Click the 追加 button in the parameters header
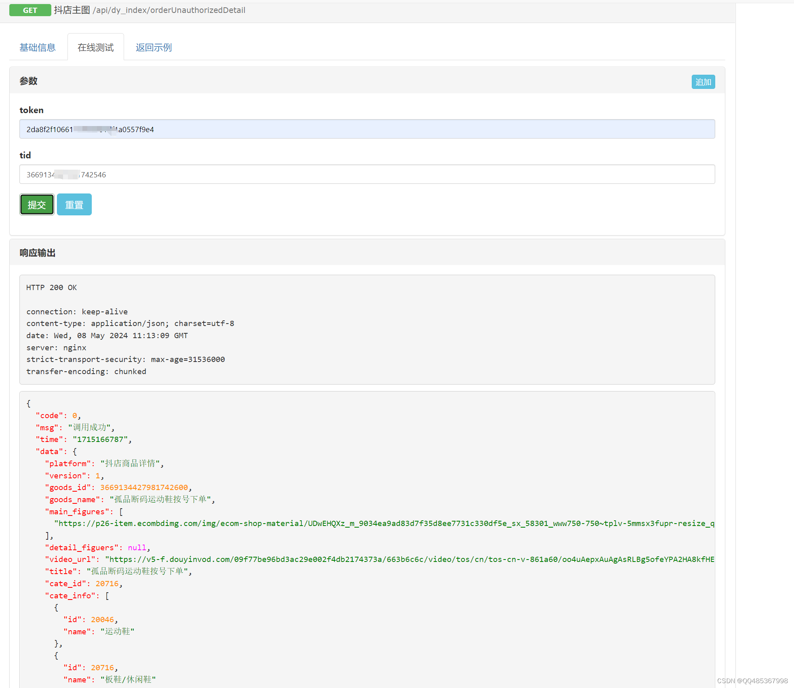Screen dimensions: 794x688 703,82
